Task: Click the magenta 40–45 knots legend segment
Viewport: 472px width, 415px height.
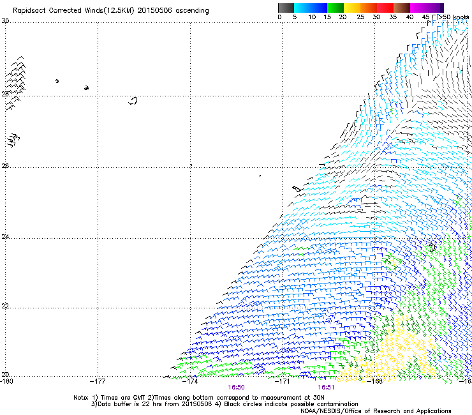Action: tap(418, 8)
